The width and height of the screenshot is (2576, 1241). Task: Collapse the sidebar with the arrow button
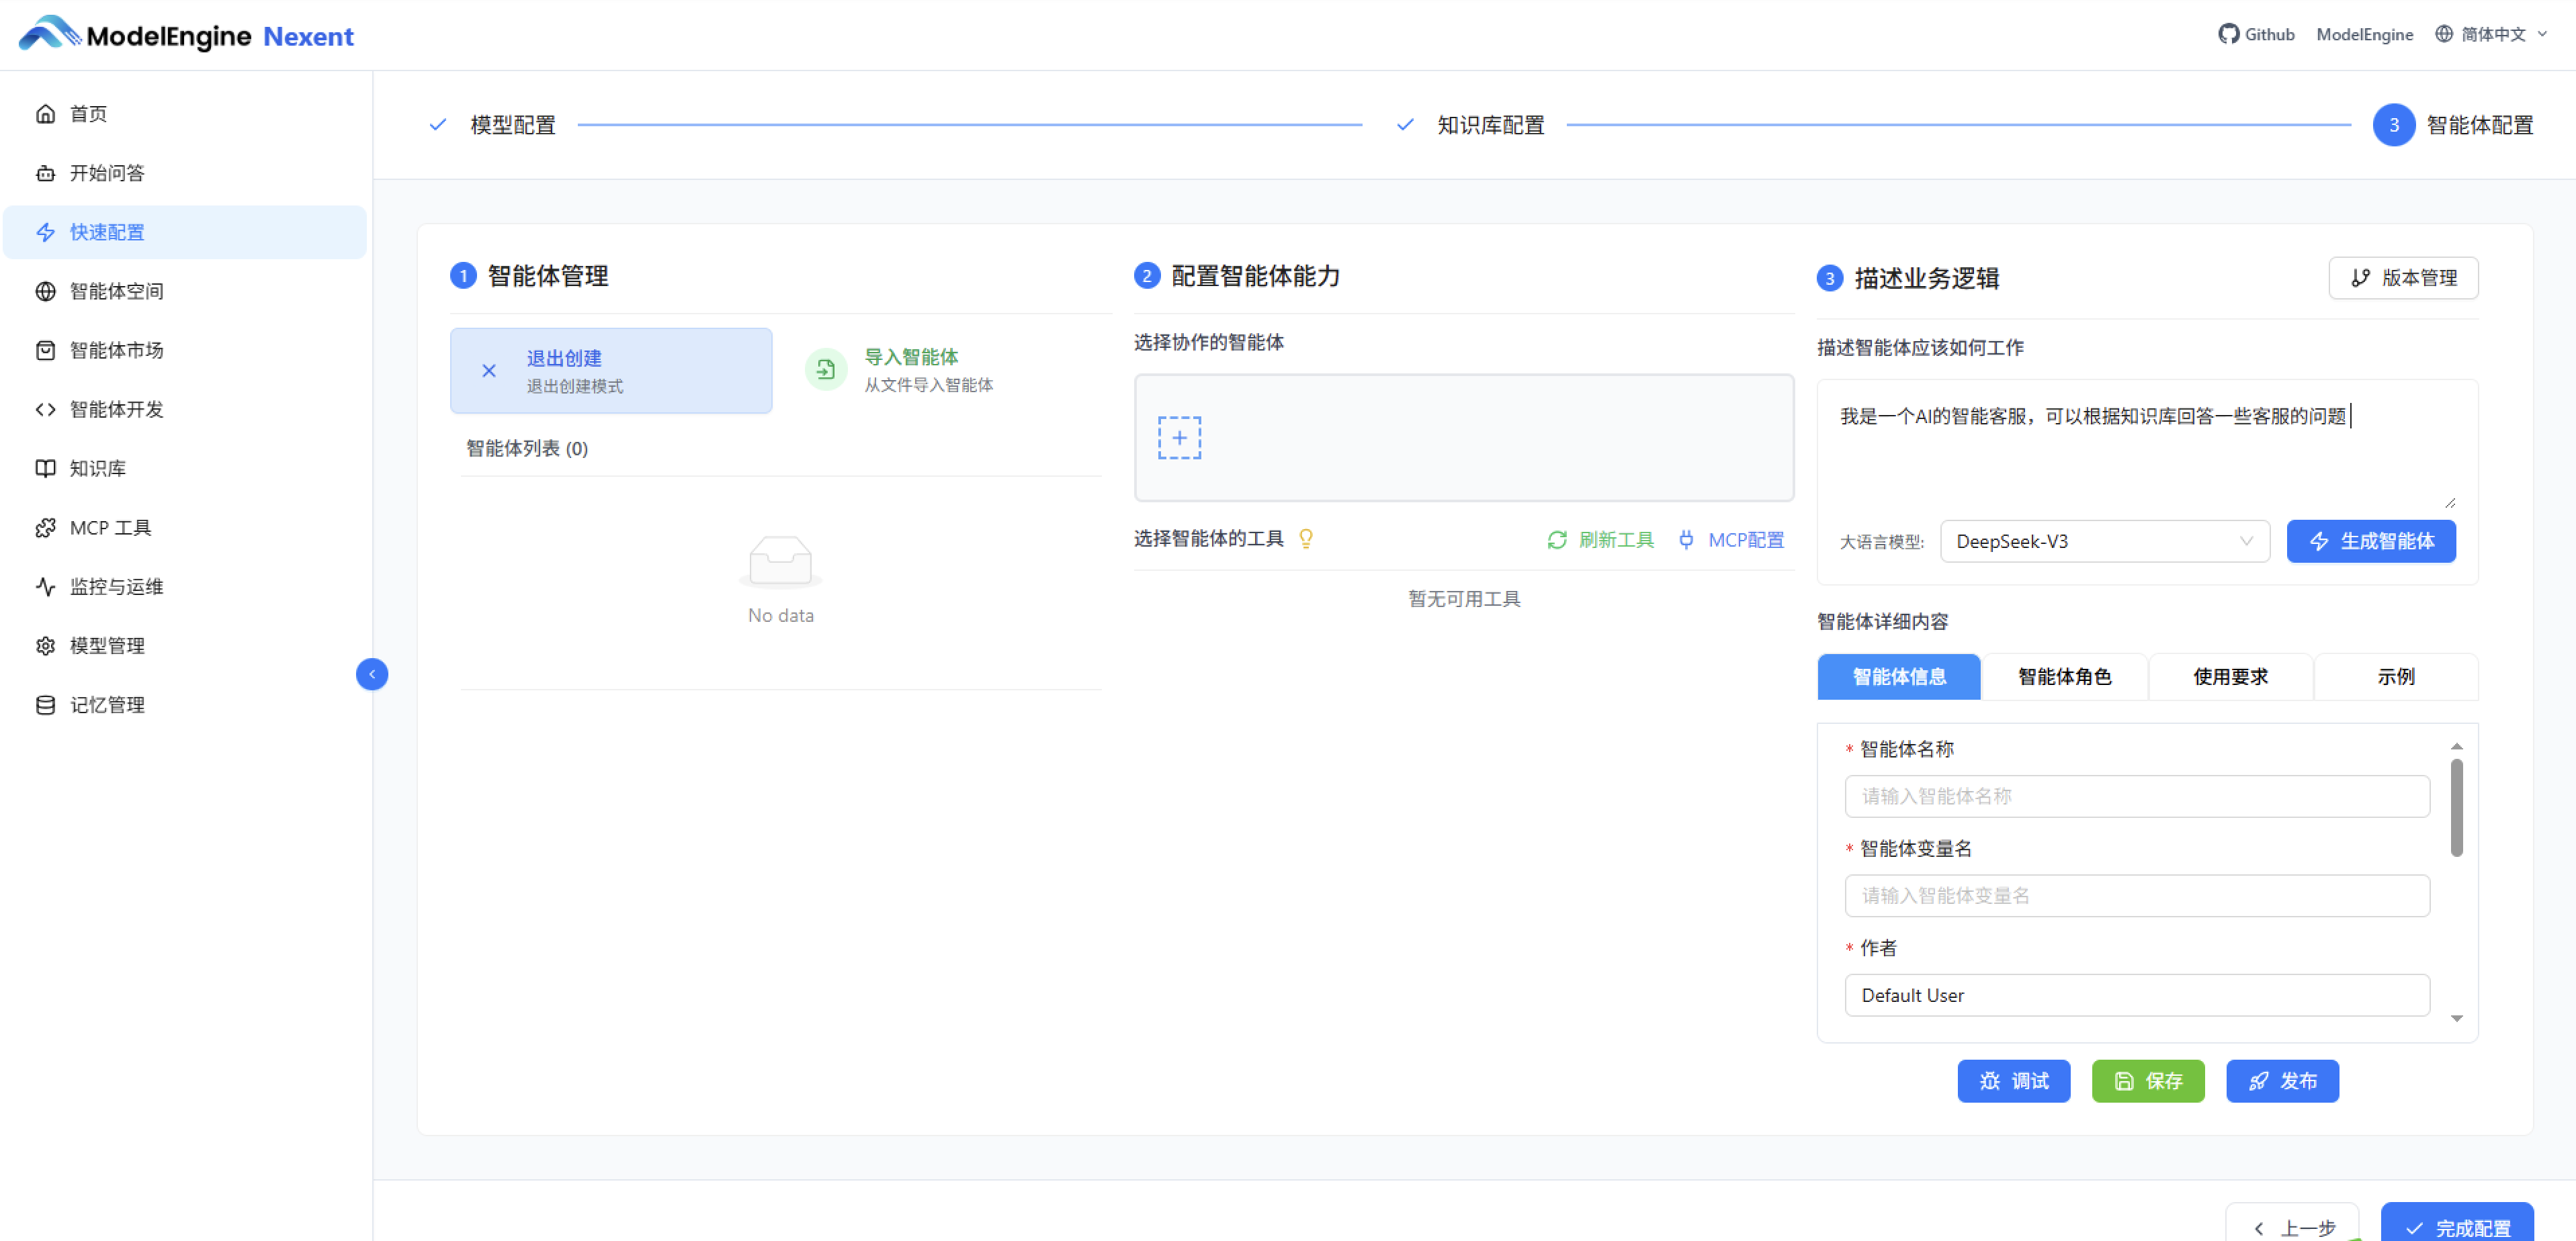click(371, 674)
